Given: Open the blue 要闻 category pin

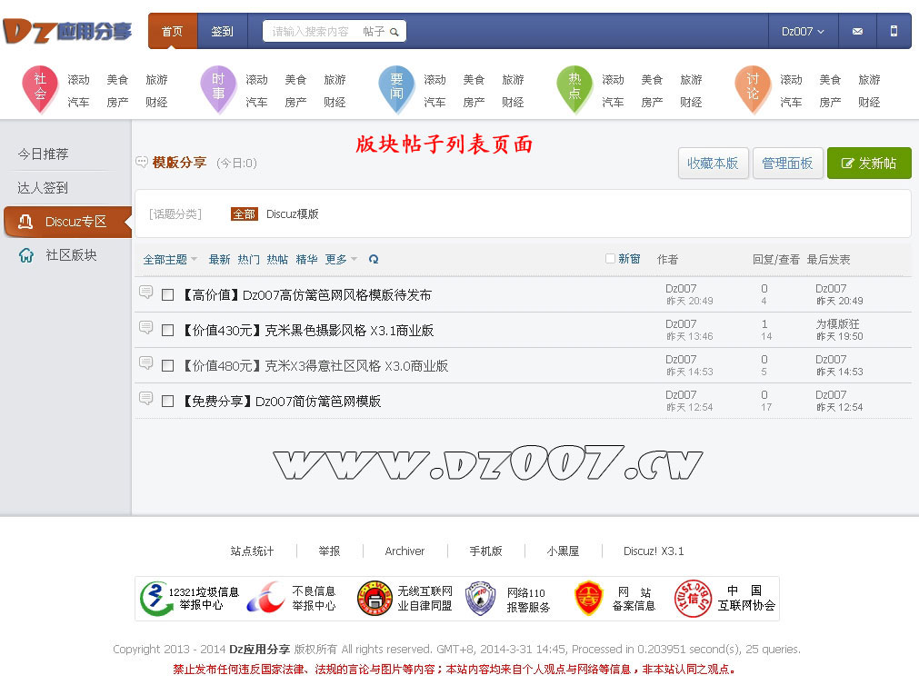Looking at the screenshot, I should [x=396, y=89].
